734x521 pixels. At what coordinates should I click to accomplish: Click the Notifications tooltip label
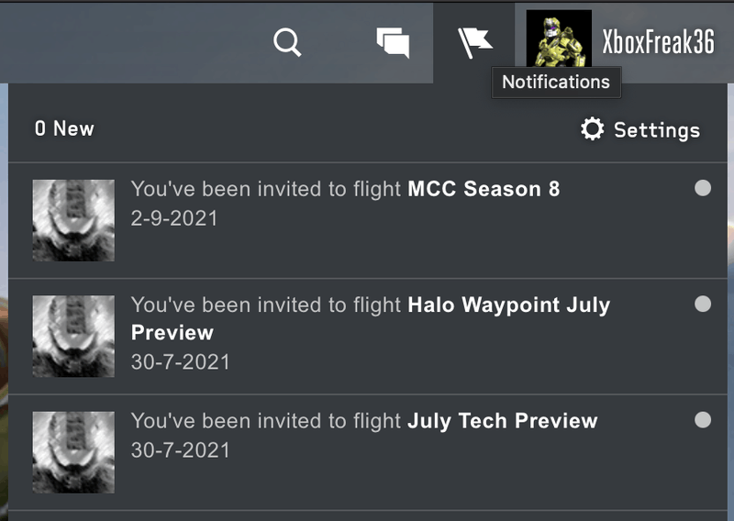click(556, 82)
